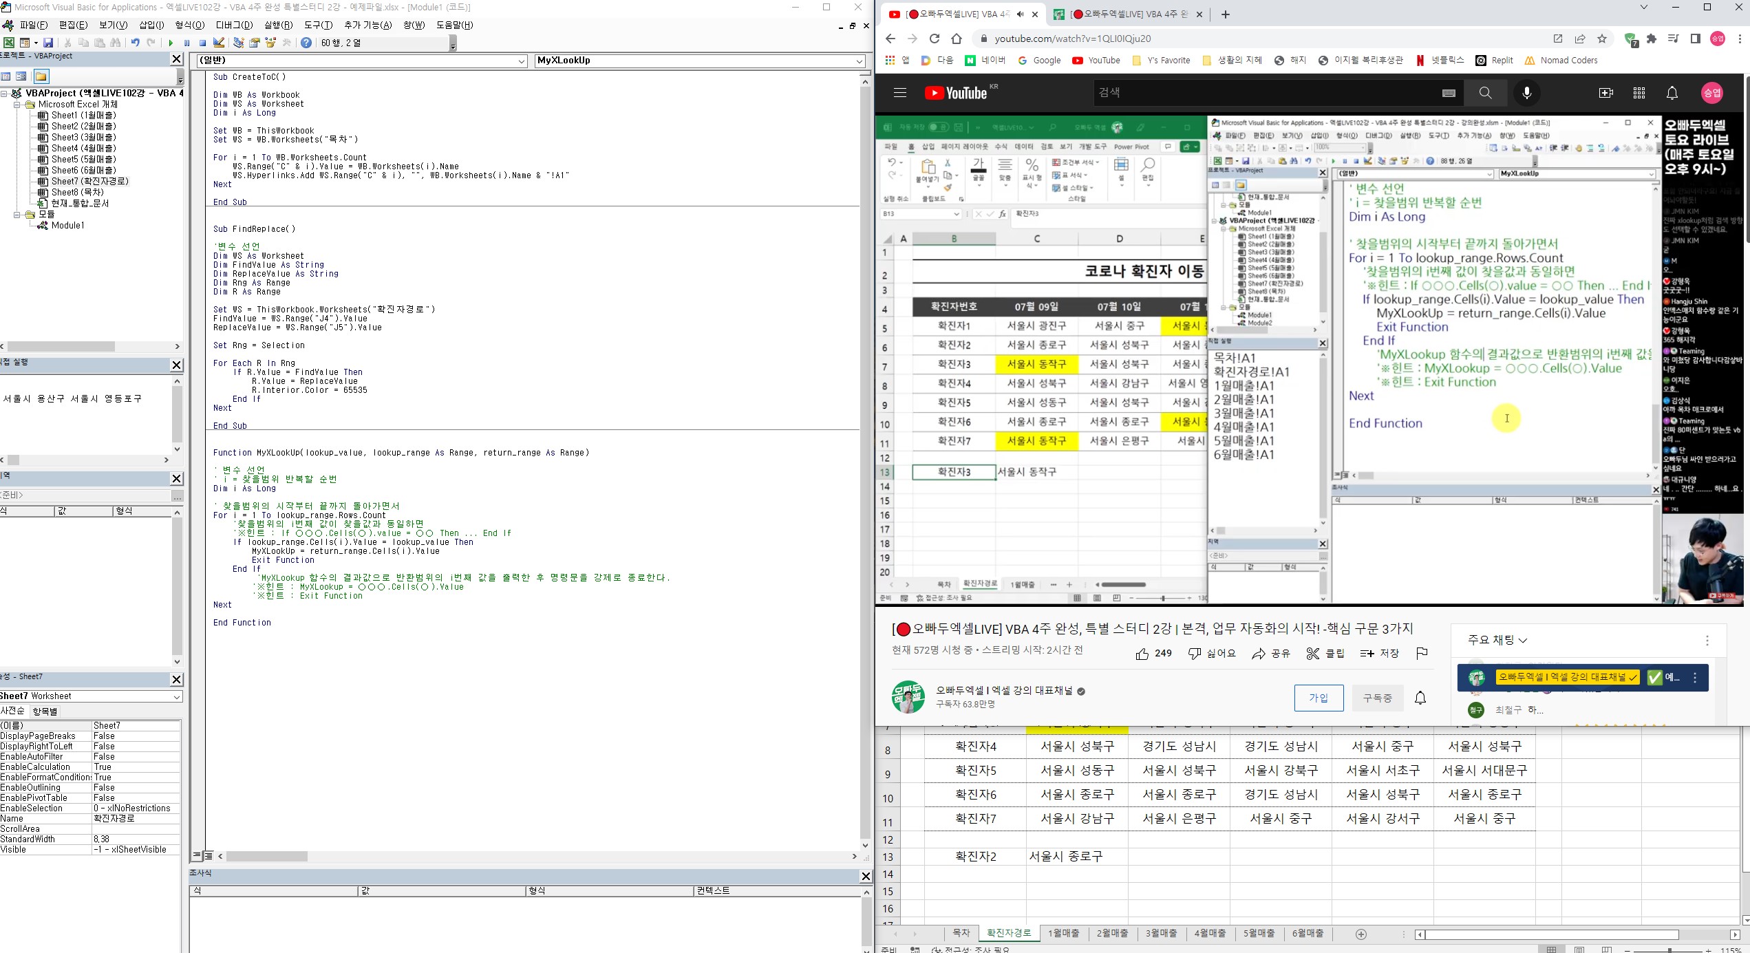Open the Object Browser toolbar icon

270,43
